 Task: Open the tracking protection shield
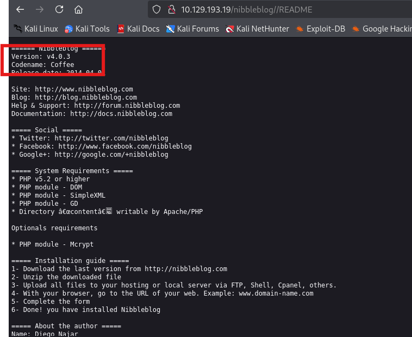tap(157, 10)
